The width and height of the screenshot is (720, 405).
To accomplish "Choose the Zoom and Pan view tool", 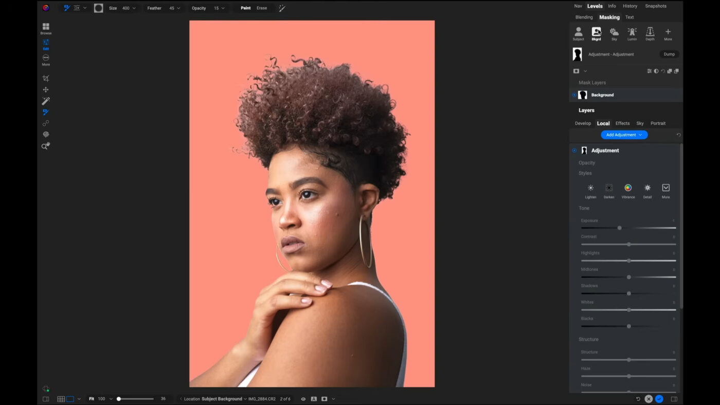I will click(46, 146).
